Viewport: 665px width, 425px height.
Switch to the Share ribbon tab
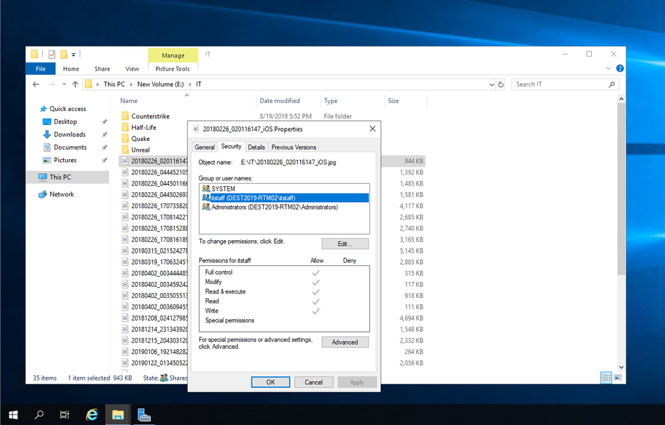click(103, 69)
